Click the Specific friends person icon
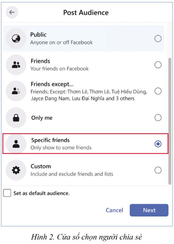 (16, 144)
